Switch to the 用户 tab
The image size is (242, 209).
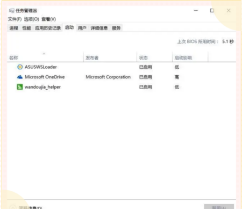coord(82,28)
